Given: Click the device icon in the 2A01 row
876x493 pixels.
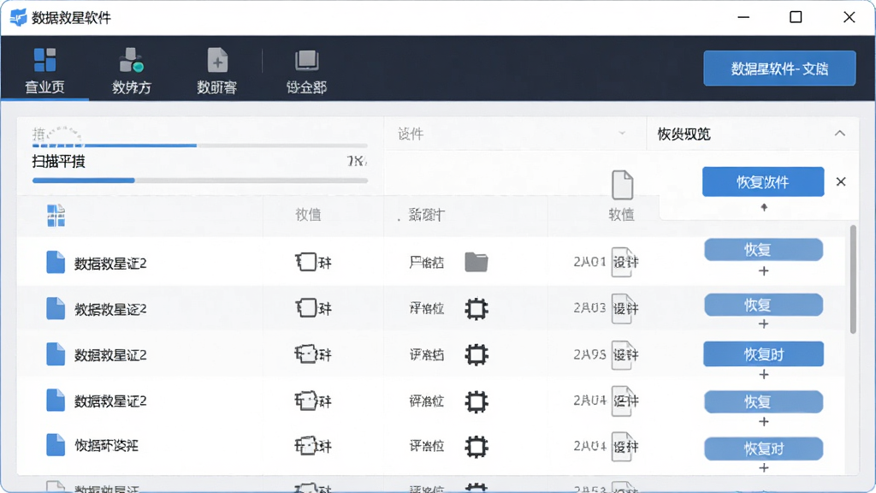Looking at the screenshot, I should click(306, 262).
